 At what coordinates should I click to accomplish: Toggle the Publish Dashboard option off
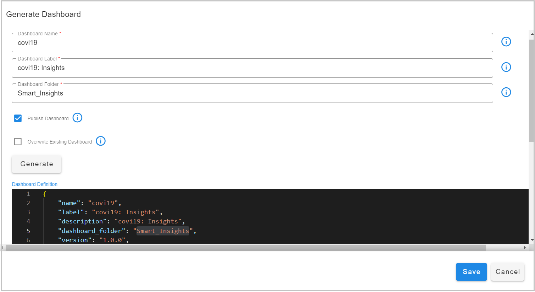pyautogui.click(x=18, y=118)
